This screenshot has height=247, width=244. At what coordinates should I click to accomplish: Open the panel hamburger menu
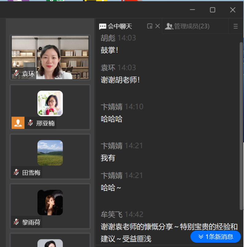235,26
